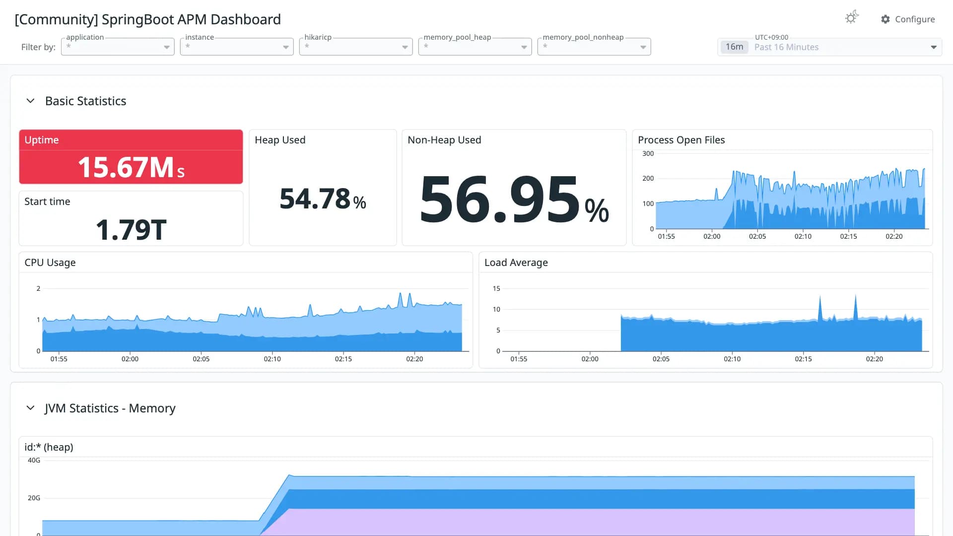953x536 pixels.
Task: Click the JVM Statistics - Memory heading
Action: 110,408
